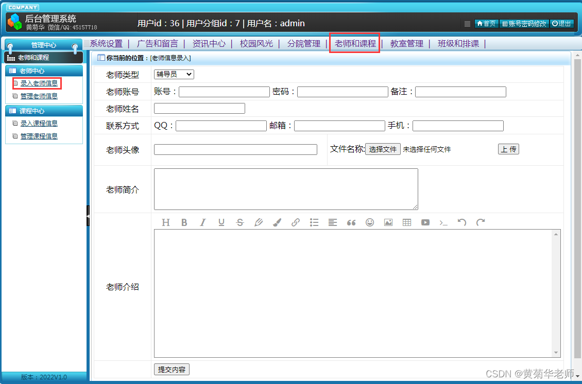Focus the 账号 input field
Screen dimensions: 582x384
(x=224, y=92)
